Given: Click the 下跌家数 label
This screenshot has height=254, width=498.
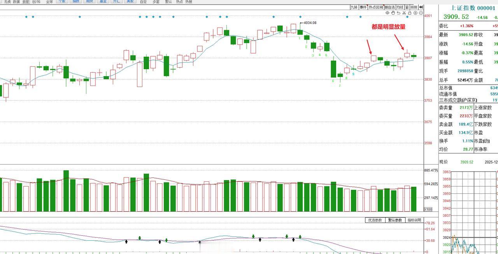Looking at the screenshot, I should (483, 124).
